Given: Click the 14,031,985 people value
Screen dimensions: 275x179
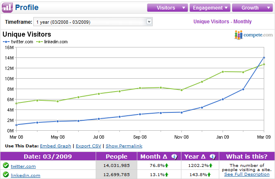Looking at the screenshot, I should (x=116, y=166).
